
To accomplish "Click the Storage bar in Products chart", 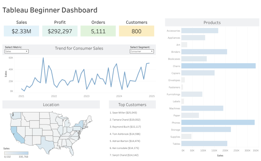I will (x=206, y=129).
